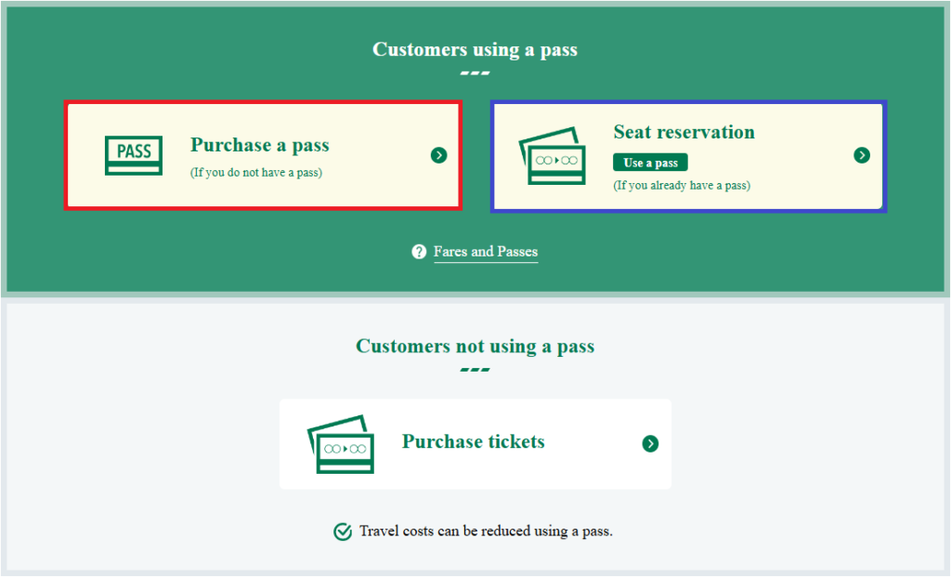
Task: Click the ticket icon in Seat reservation
Action: point(552,156)
